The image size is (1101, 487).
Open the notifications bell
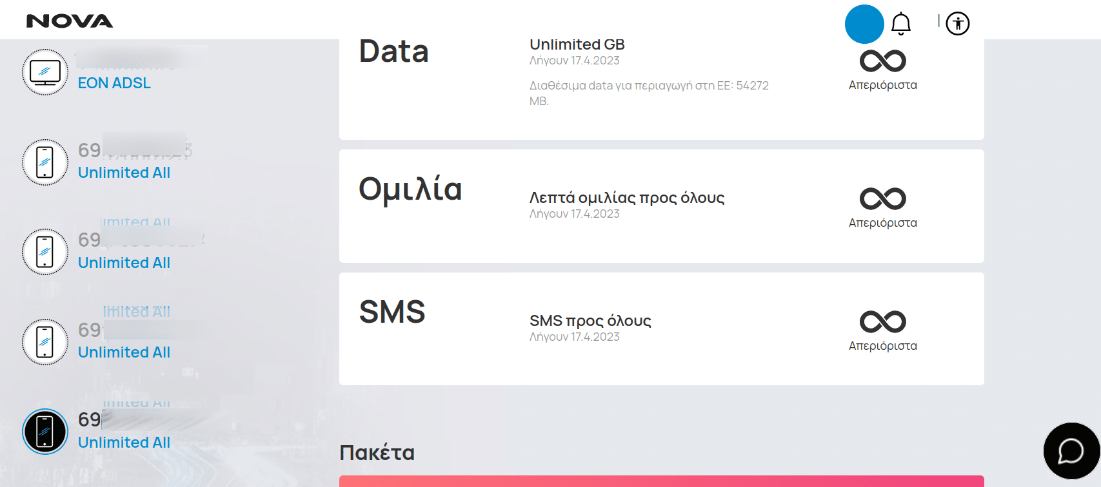coord(901,24)
